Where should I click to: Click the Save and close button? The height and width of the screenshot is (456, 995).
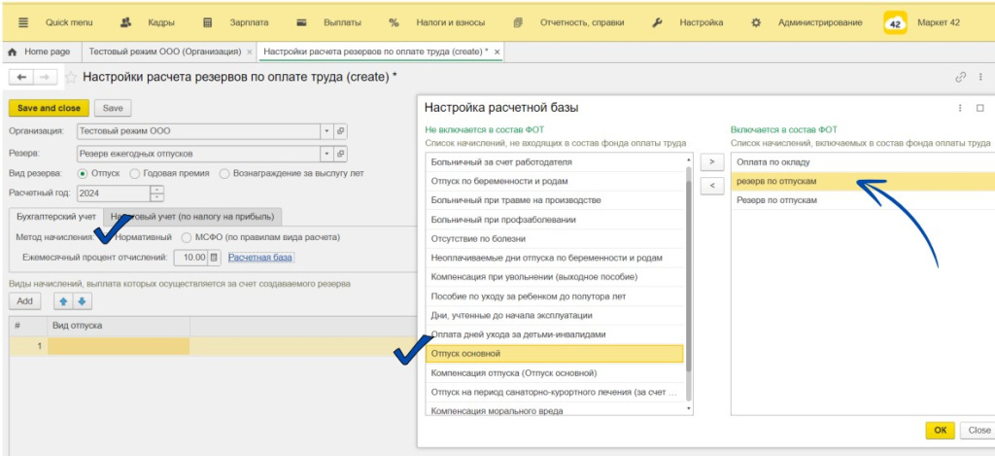(48, 109)
